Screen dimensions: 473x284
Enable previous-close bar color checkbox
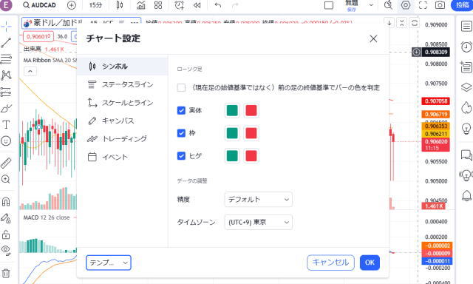tap(181, 87)
